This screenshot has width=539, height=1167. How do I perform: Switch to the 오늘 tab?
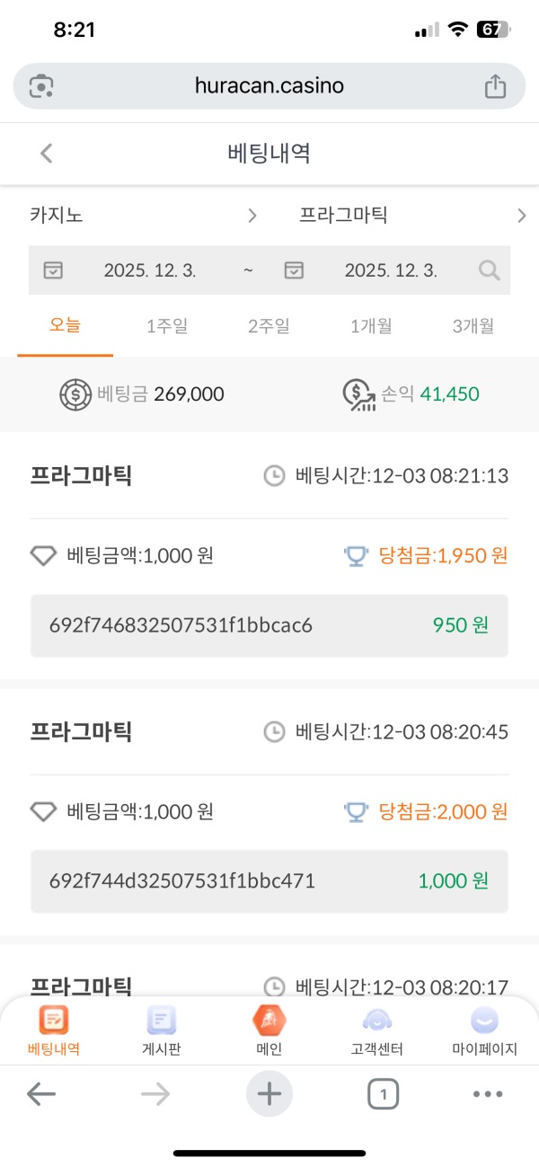point(66,326)
